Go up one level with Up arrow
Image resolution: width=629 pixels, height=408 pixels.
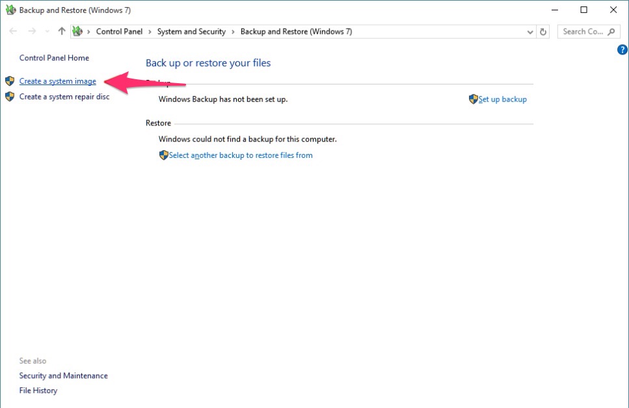[x=61, y=31]
